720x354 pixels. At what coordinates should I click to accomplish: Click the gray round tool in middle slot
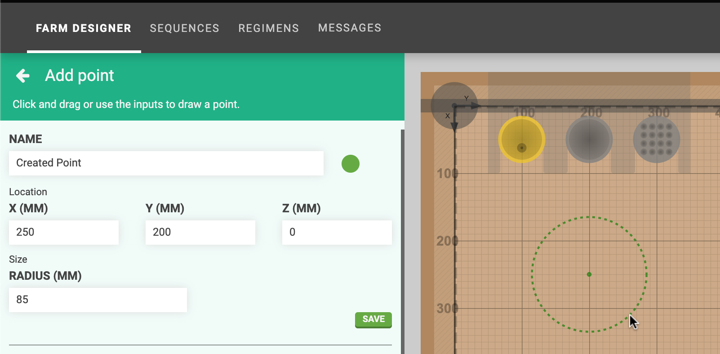pyautogui.click(x=589, y=139)
